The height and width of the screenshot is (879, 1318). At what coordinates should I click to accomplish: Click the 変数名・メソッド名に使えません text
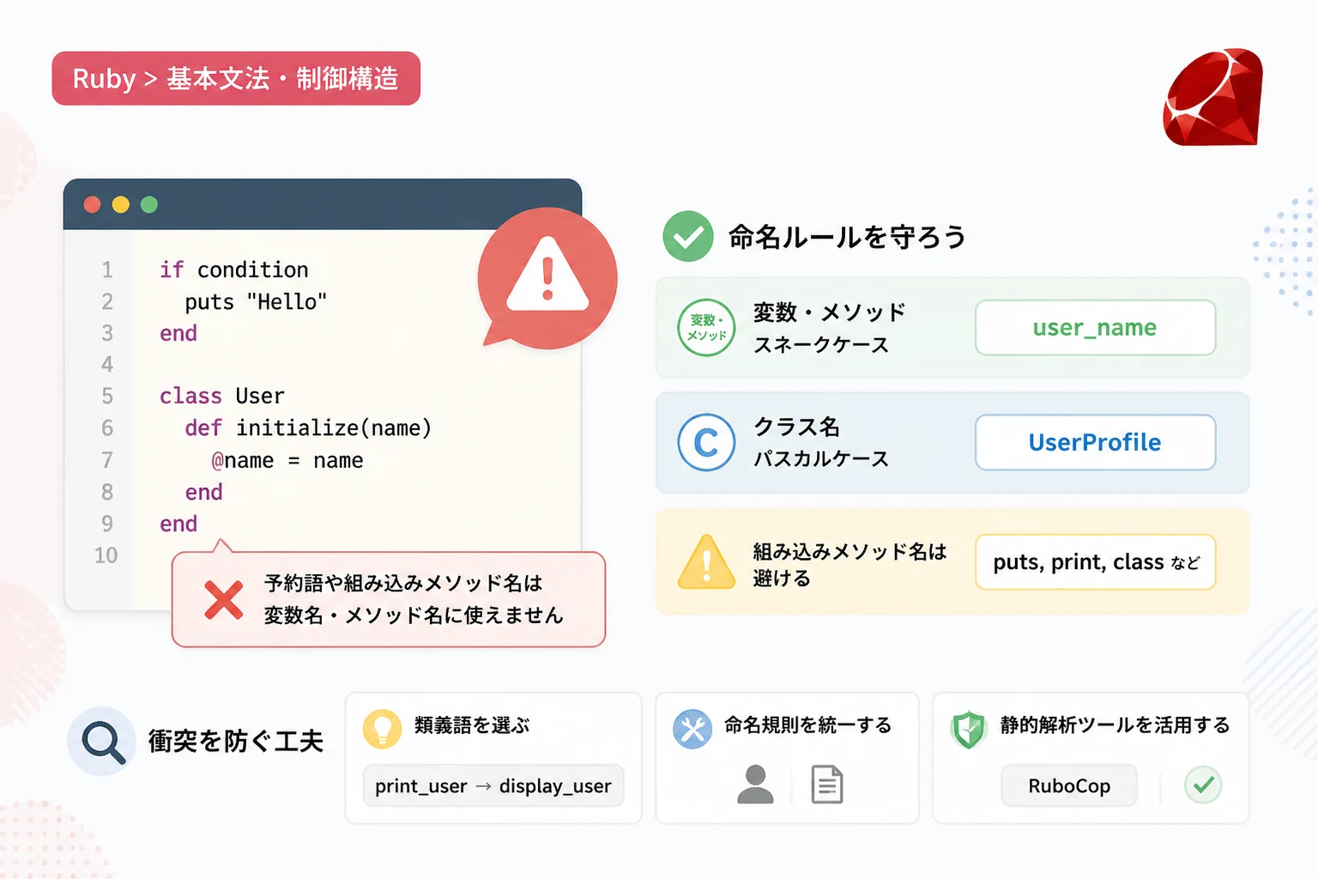tap(414, 615)
